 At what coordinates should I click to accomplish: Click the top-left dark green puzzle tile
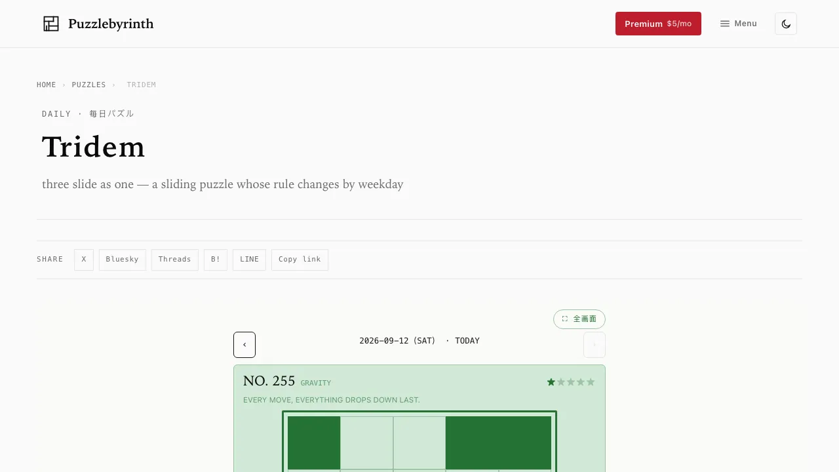point(314,442)
